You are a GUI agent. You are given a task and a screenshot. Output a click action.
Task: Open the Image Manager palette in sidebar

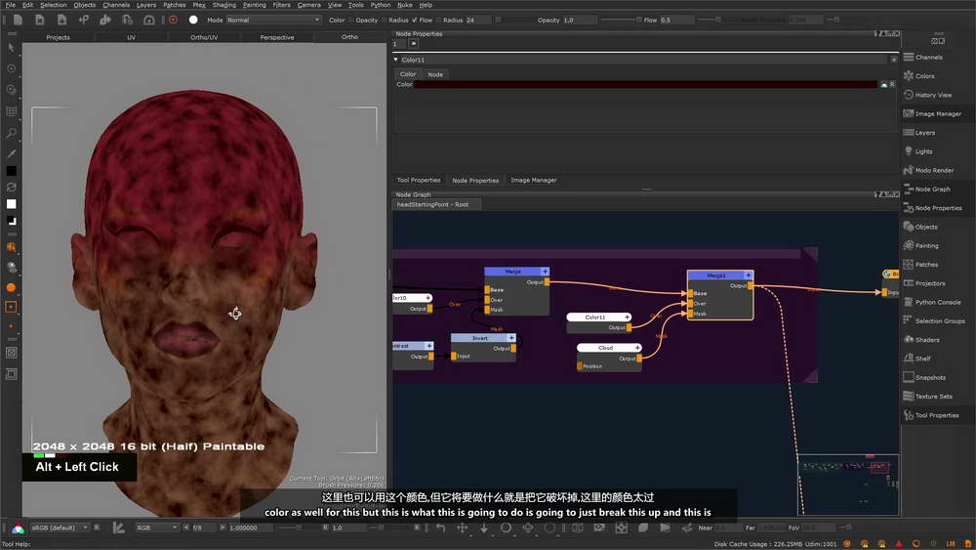point(938,114)
